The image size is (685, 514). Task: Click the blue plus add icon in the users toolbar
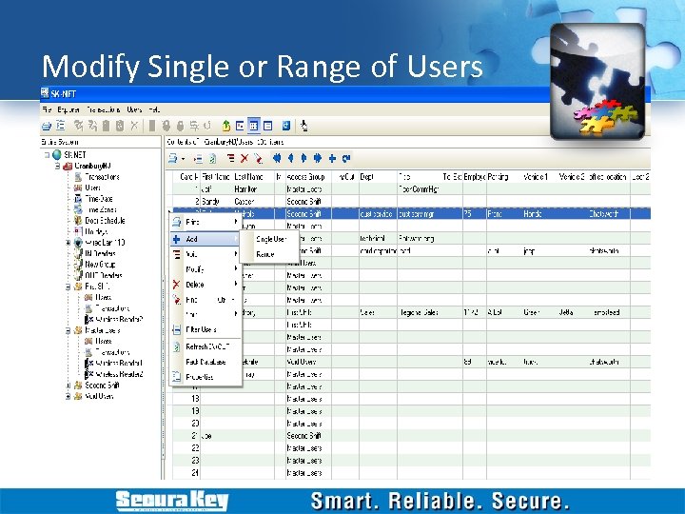332,158
